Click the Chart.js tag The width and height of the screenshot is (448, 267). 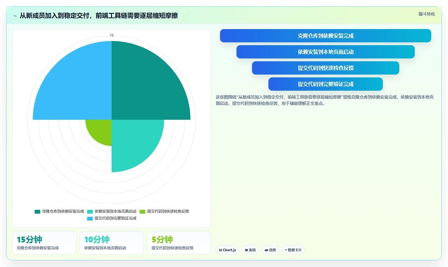pos(227,250)
